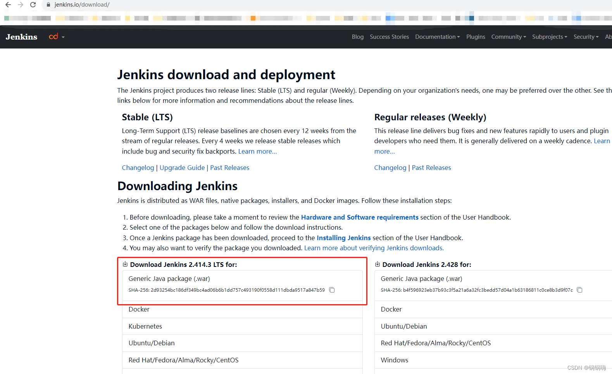Copy the Weekly SHA-256 checksum
Viewport: 612px width, 374px height.
point(579,290)
